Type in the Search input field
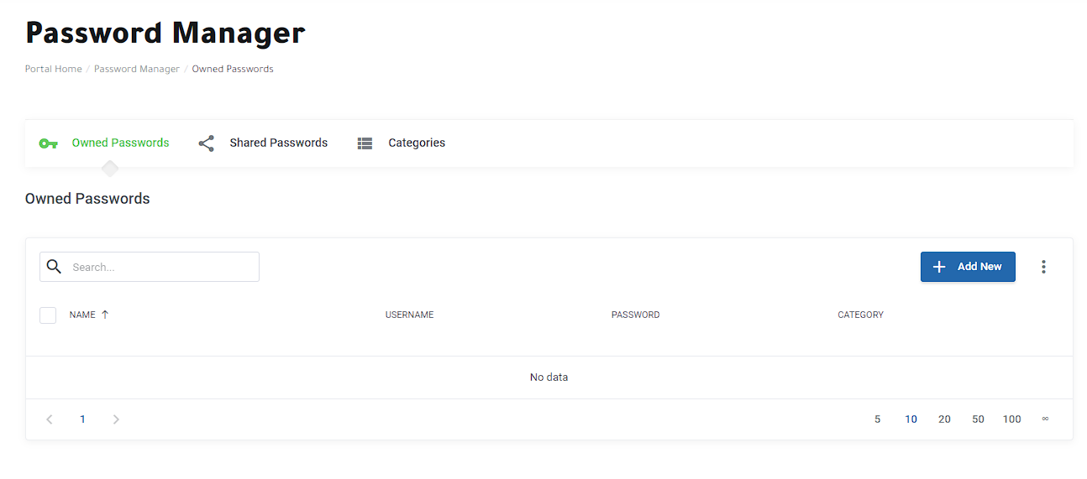The width and height of the screenshot is (1087, 479). click(160, 267)
